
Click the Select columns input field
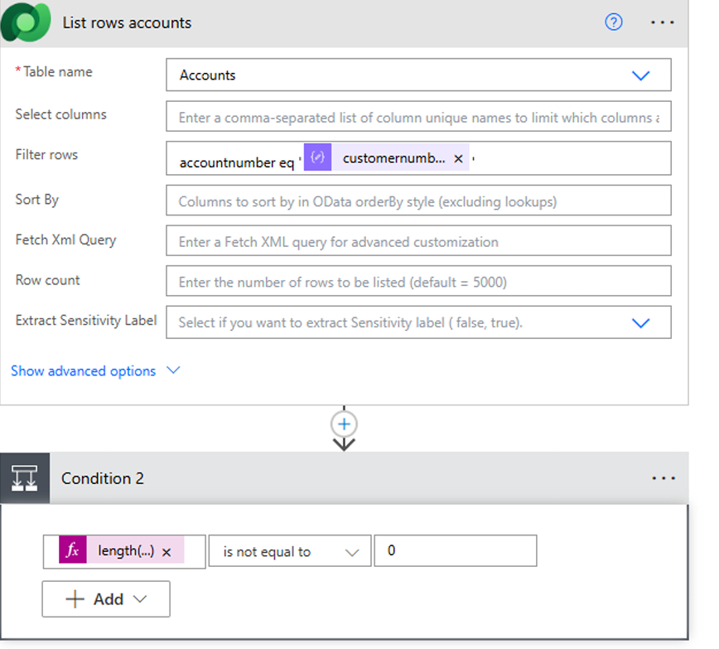pyautogui.click(x=418, y=118)
